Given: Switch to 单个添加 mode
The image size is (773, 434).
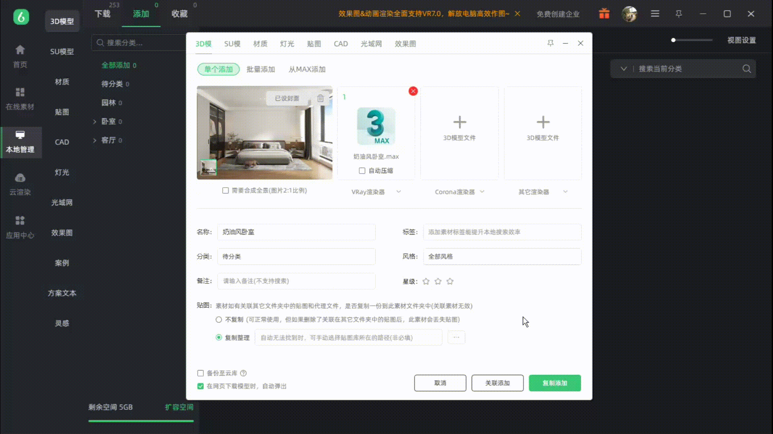Looking at the screenshot, I should (218, 69).
